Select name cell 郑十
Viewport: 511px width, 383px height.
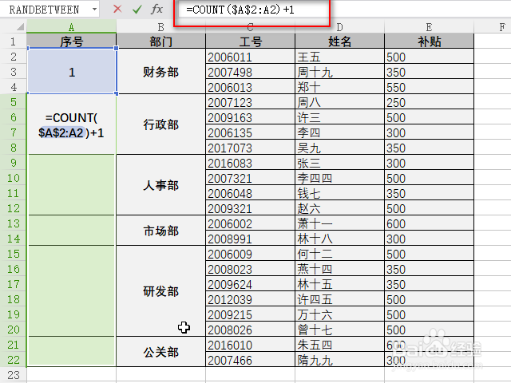339,87
